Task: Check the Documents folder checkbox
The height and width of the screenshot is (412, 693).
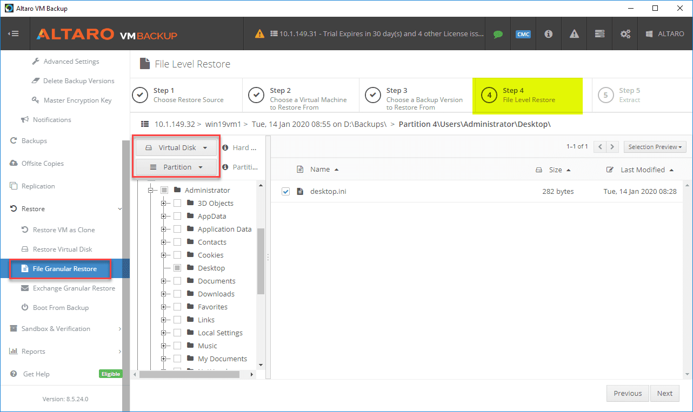Action: (177, 281)
